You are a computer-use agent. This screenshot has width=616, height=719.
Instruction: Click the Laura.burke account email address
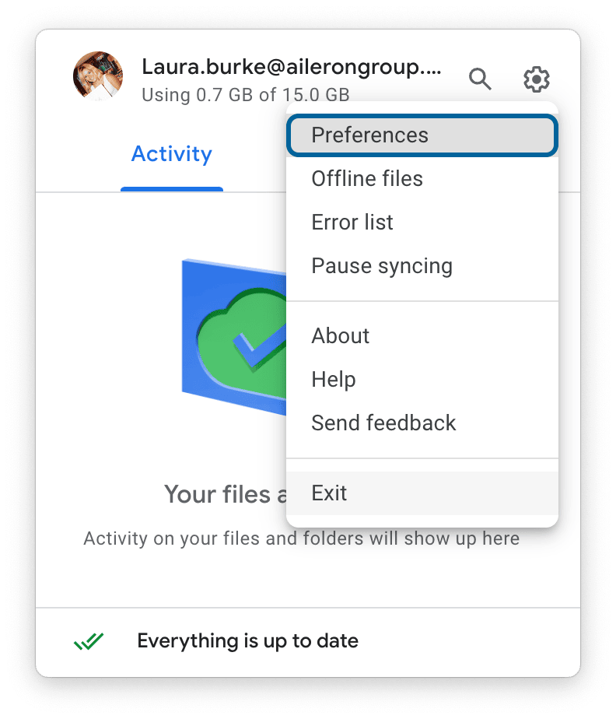pos(291,68)
